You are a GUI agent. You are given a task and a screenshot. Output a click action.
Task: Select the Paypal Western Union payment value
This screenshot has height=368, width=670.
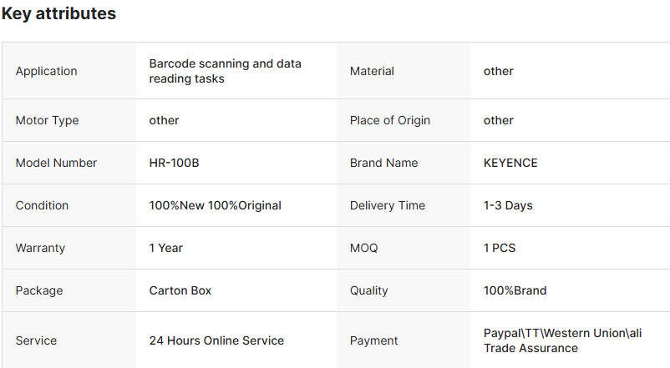click(562, 340)
